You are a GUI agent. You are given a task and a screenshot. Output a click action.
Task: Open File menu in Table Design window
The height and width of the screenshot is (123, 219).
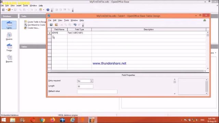[x=50, y=20]
